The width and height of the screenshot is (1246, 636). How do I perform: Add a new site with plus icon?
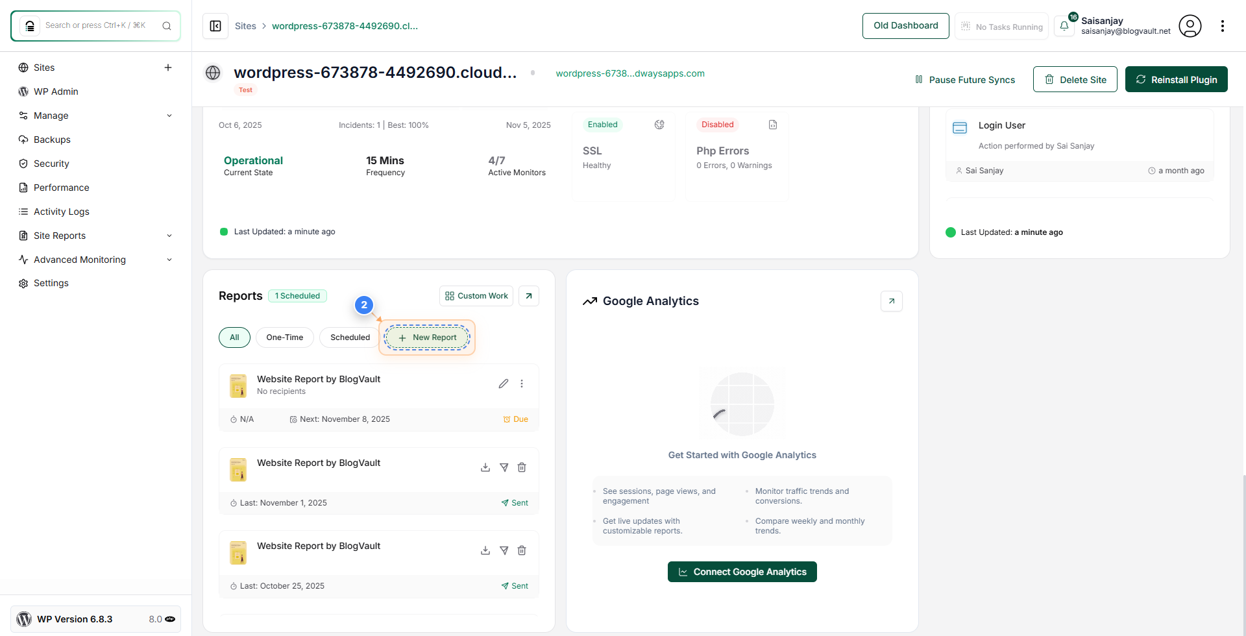(168, 67)
